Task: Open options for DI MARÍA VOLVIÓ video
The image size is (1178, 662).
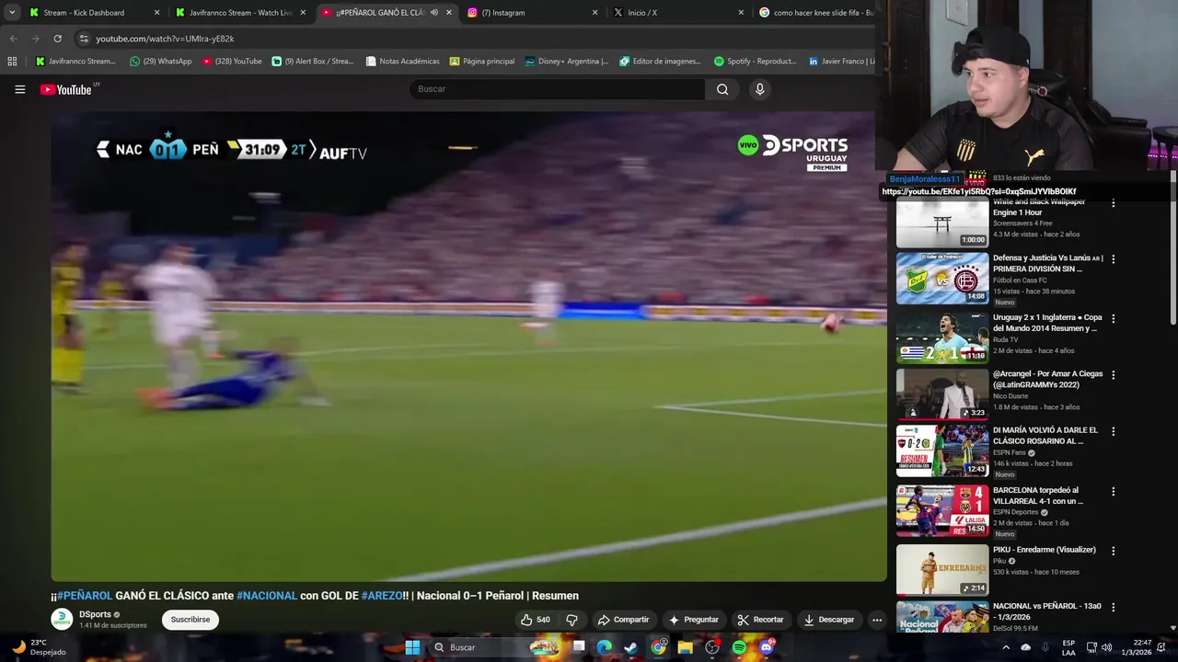Action: (1113, 431)
